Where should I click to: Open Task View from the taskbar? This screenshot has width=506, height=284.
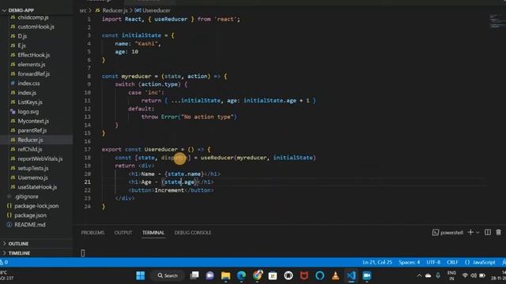[x=194, y=275]
